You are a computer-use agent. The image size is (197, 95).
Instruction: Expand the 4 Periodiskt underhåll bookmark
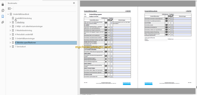coord(10,34)
